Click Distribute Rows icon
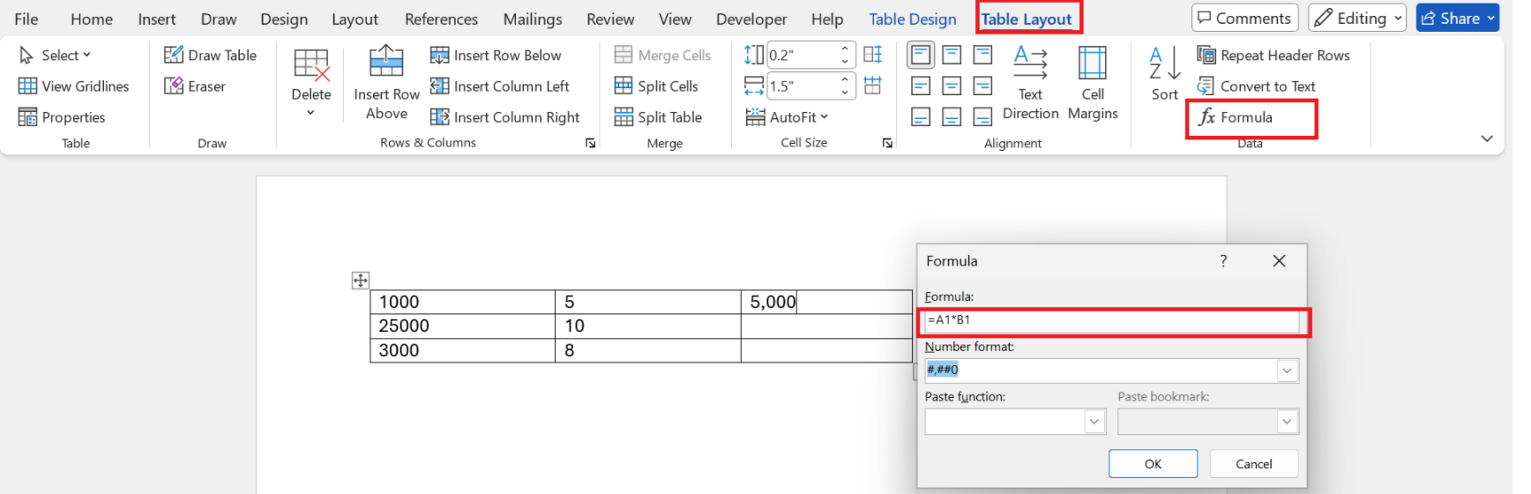Viewport: 1531px width, 494px height. point(873,55)
